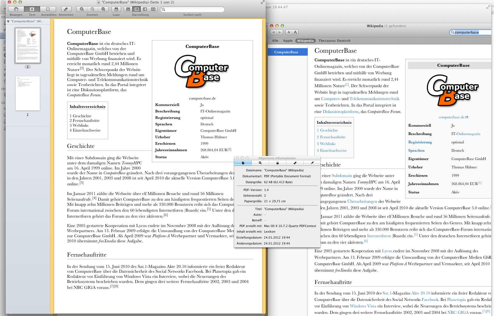This screenshot has height=316, width=494.
Task: Switch Dictionary source to Alle
Action: [275, 41]
